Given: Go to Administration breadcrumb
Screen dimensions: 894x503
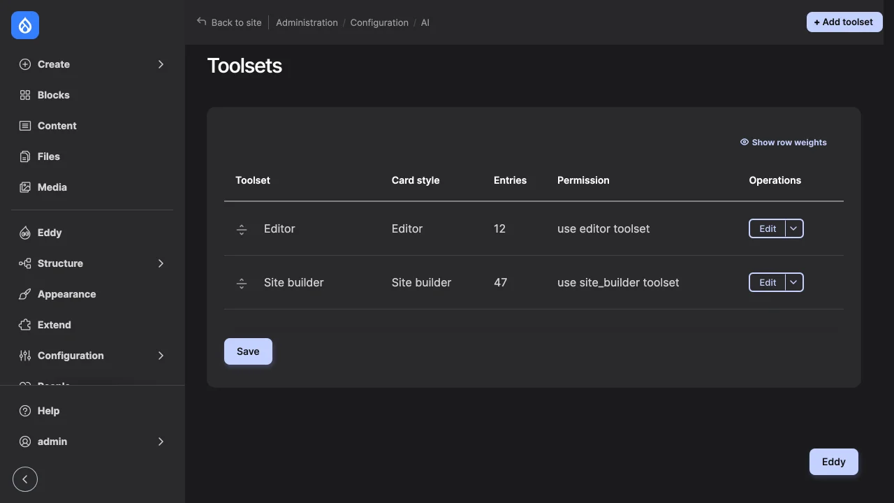Looking at the screenshot, I should (x=307, y=22).
